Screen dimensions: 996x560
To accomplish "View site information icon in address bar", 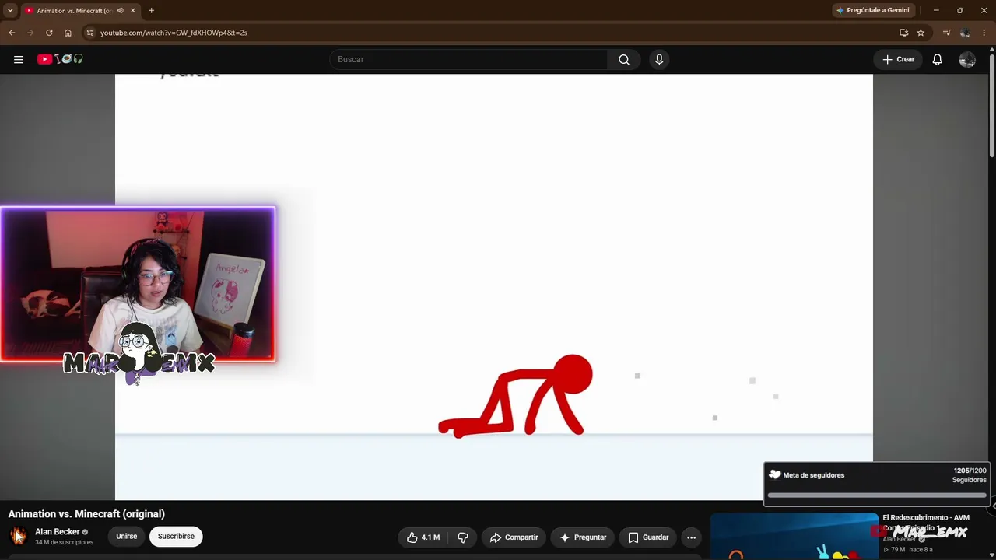I will [x=90, y=33].
